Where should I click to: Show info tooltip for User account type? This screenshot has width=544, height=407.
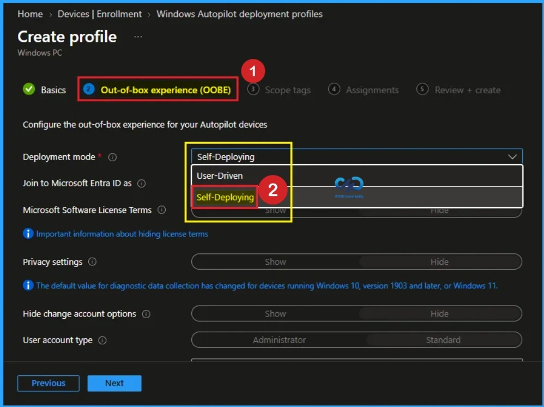(102, 340)
